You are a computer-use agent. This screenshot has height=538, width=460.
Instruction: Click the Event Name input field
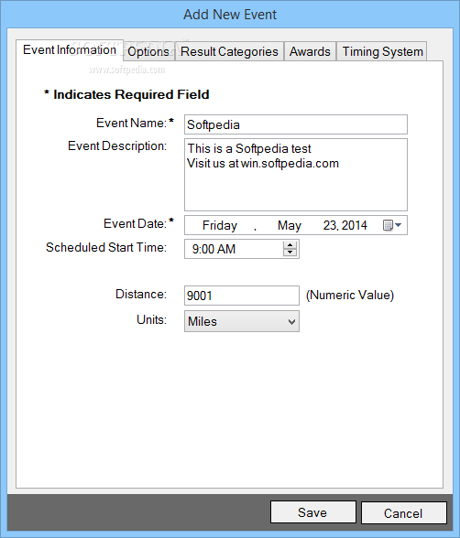click(x=296, y=124)
